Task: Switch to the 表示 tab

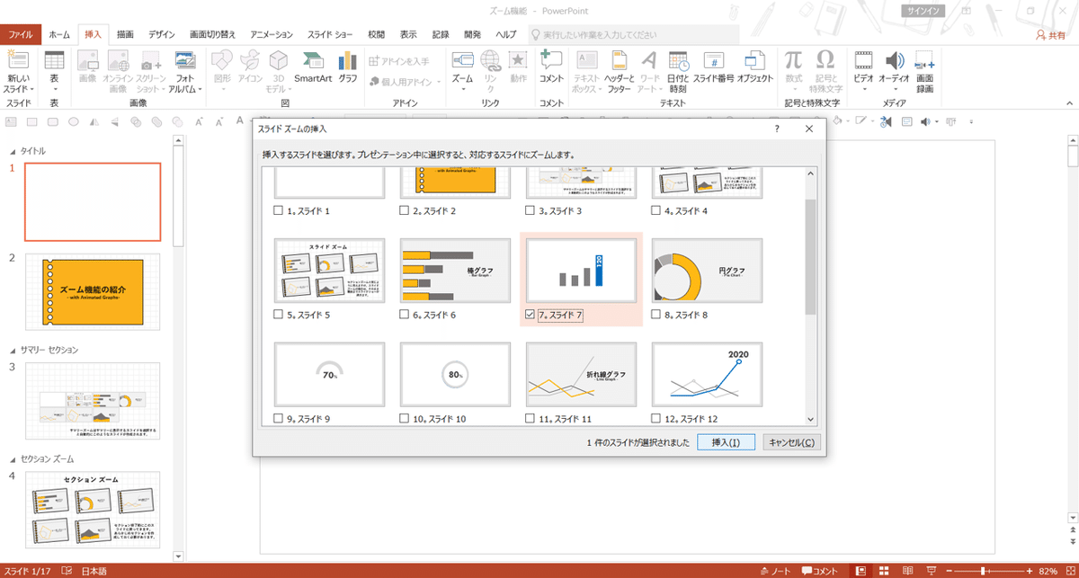Action: 408,34
